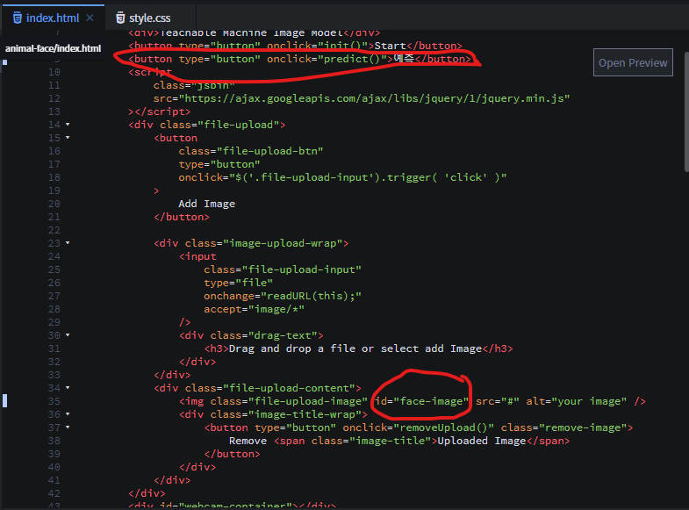
Task: Click line number 20 in the gutter
Action: [x=54, y=204]
